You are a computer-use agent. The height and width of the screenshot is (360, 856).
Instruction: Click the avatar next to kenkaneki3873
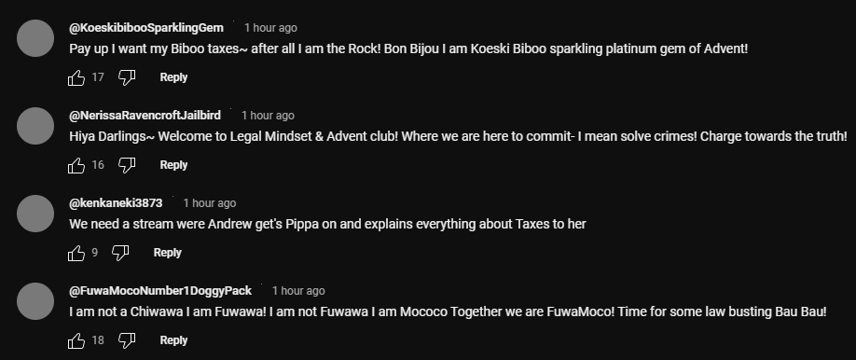35,214
